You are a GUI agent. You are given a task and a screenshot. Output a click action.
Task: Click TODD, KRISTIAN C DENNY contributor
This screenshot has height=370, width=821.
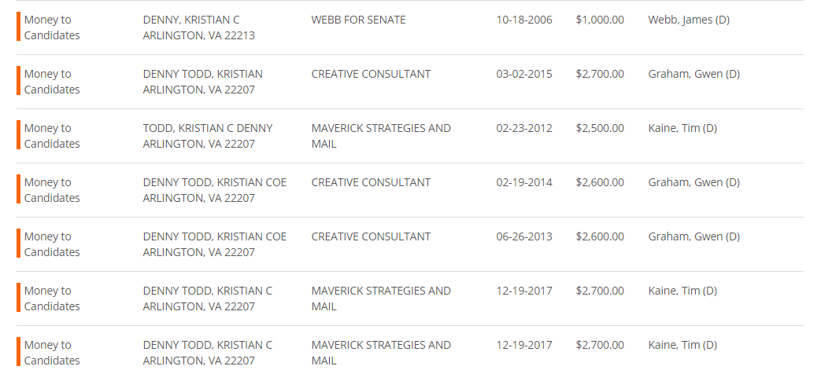[208, 128]
